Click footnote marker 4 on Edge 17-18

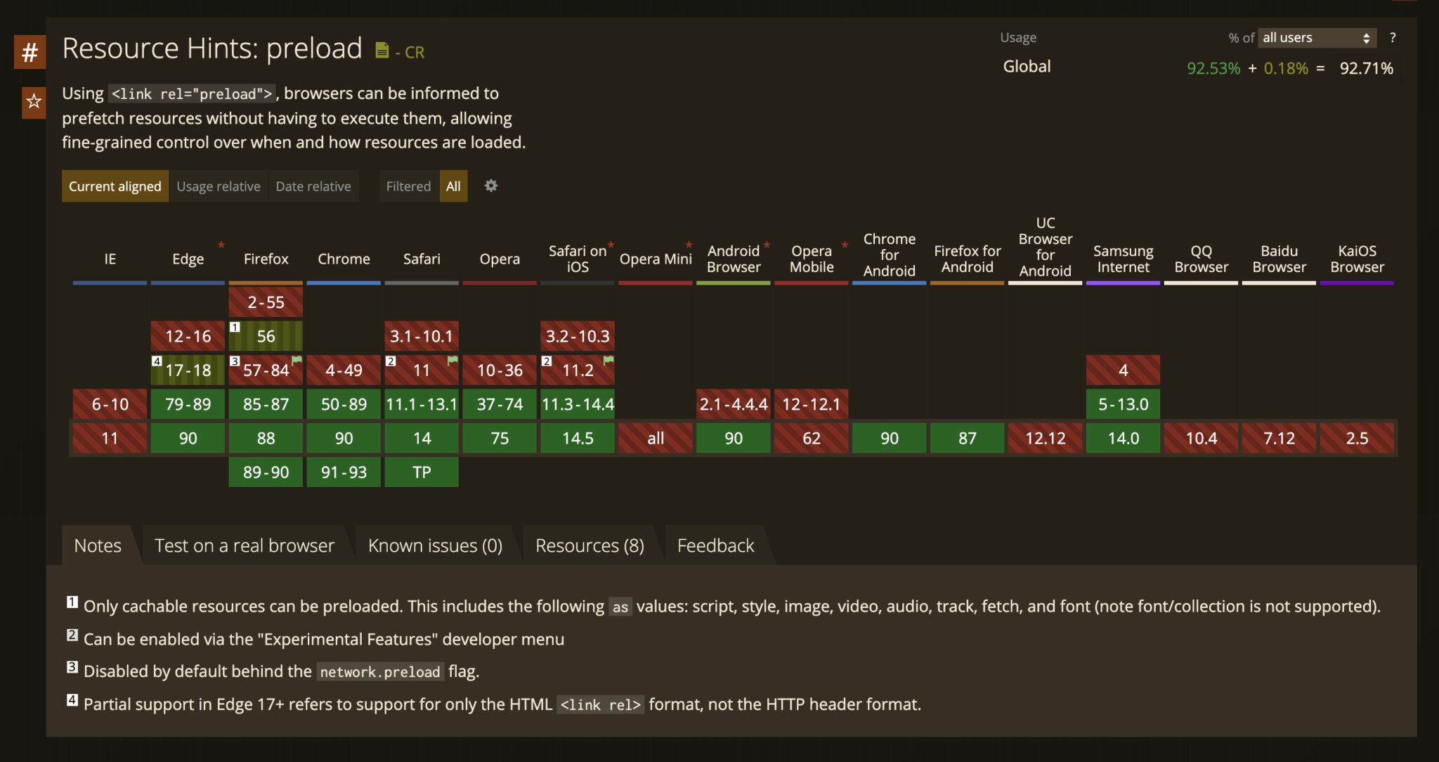(x=157, y=361)
